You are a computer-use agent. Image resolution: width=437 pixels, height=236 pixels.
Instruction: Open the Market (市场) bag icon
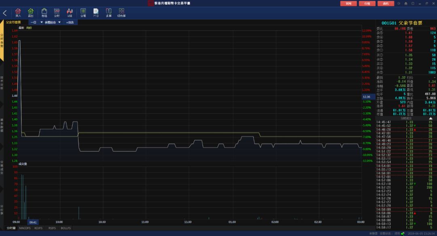point(44,13)
